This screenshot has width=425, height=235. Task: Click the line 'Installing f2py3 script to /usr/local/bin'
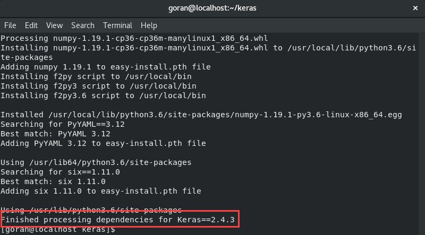click(x=98, y=86)
